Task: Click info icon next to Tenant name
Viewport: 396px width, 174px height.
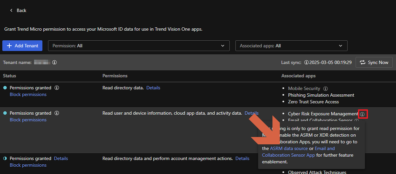Action: pyautogui.click(x=54, y=62)
